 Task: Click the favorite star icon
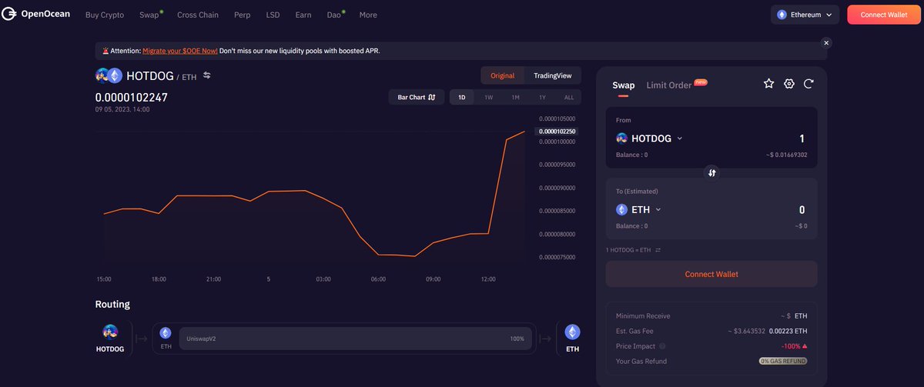point(768,84)
